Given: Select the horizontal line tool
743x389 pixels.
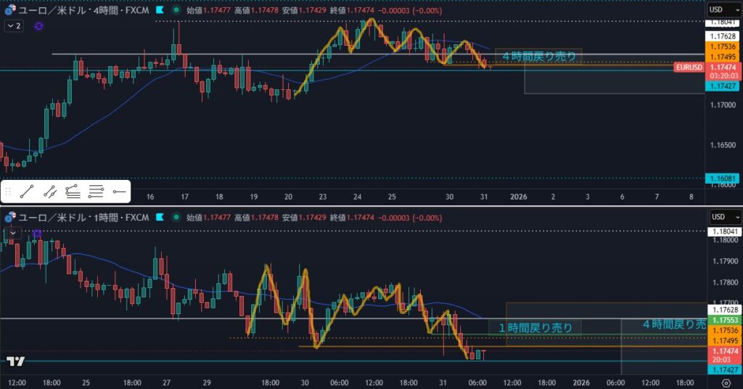Looking at the screenshot, I should click(x=119, y=192).
